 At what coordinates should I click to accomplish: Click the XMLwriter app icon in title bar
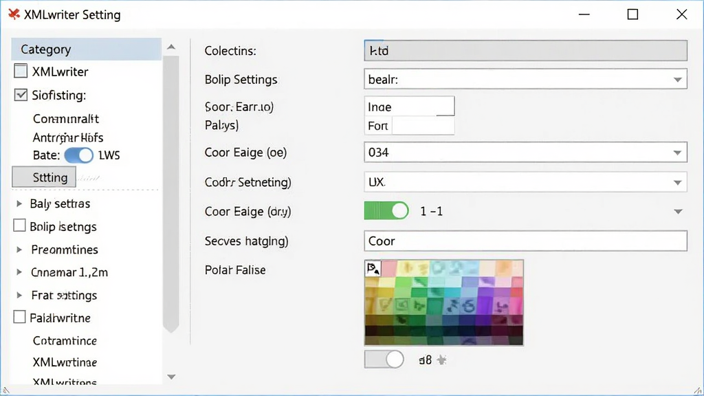coord(14,14)
